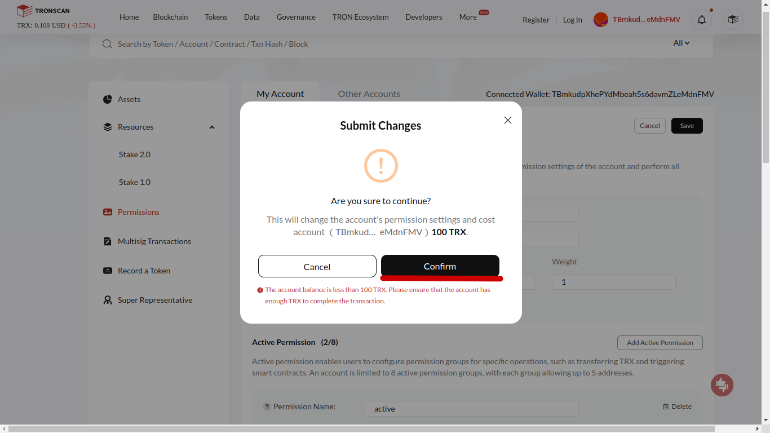Viewport: 770px width, 433px height.
Task: Close the Submit Changes dialog
Action: click(508, 120)
